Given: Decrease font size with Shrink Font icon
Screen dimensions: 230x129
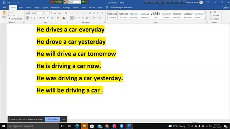Looking at the screenshot, I should coord(55,13).
